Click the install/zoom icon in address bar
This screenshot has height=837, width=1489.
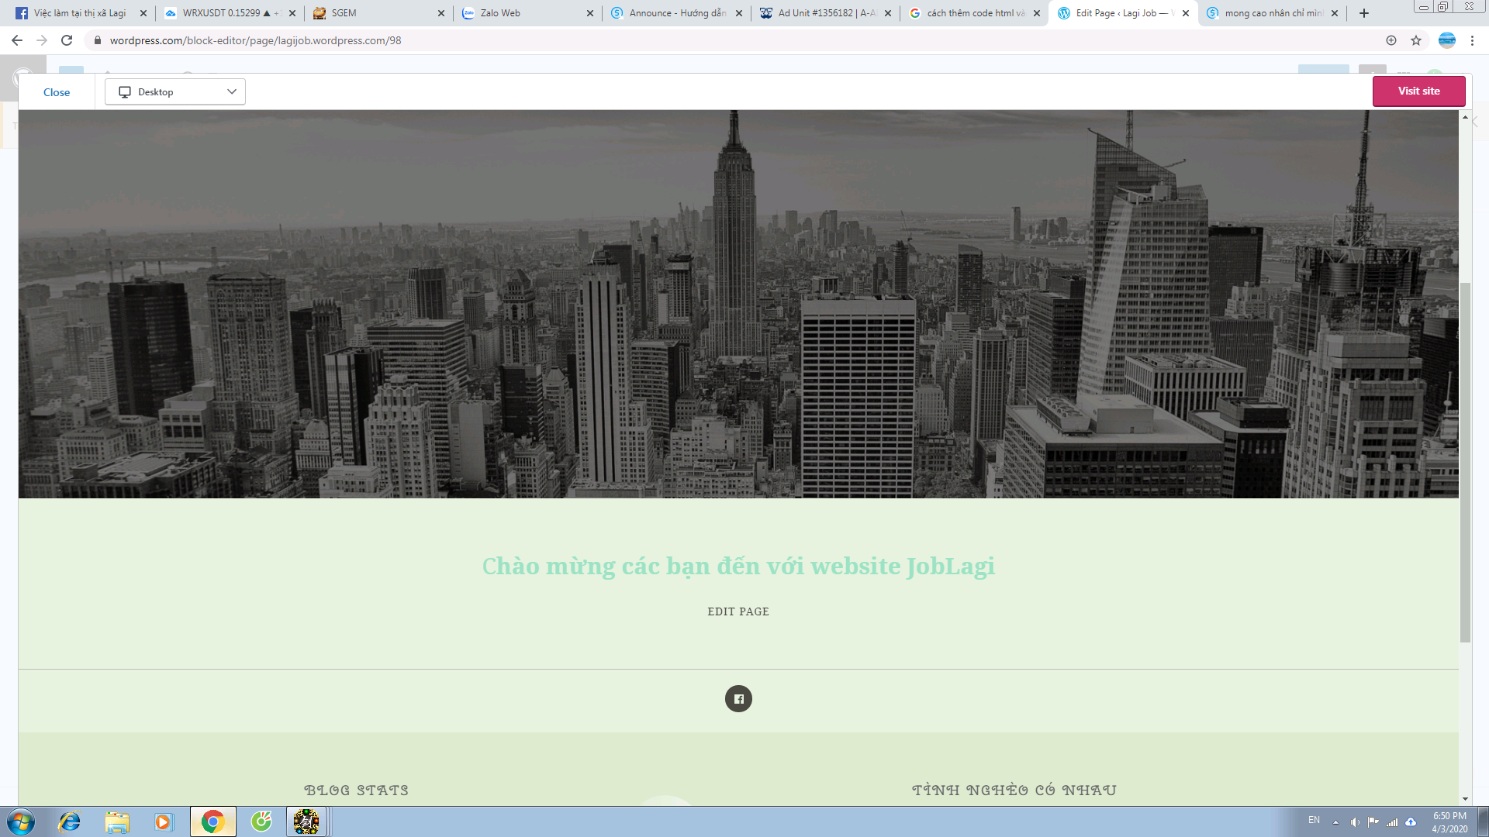1391,40
